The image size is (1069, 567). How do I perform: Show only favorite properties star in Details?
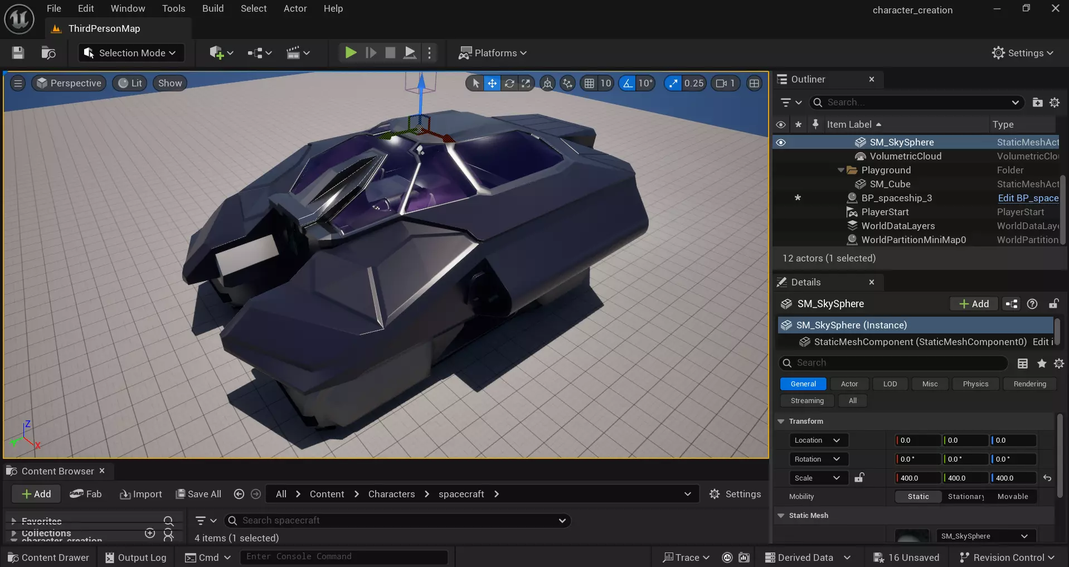1042,364
